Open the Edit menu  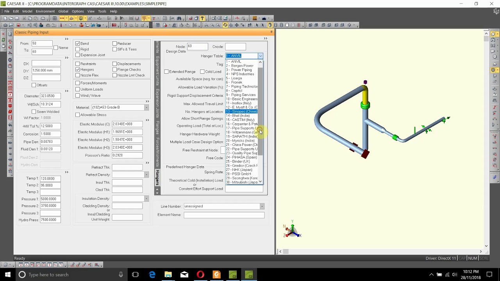pos(16,11)
